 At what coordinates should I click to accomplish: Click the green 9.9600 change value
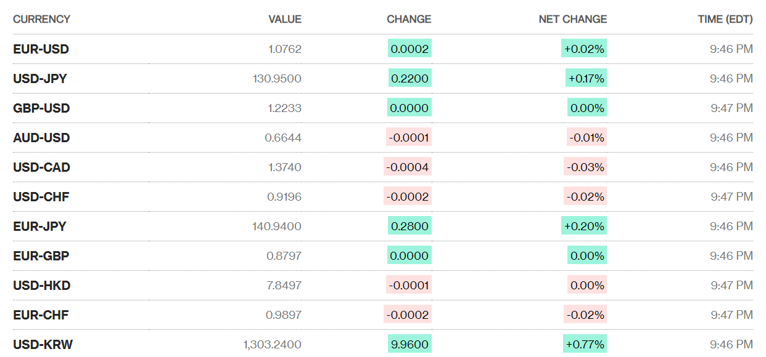click(x=410, y=344)
